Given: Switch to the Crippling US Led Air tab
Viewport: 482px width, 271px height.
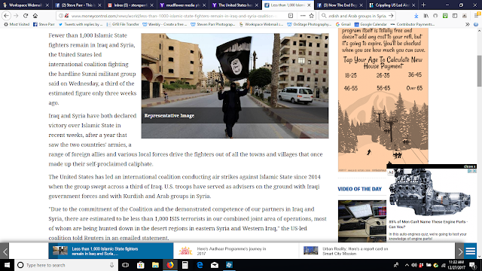Looking at the screenshot, I should click(392, 5).
